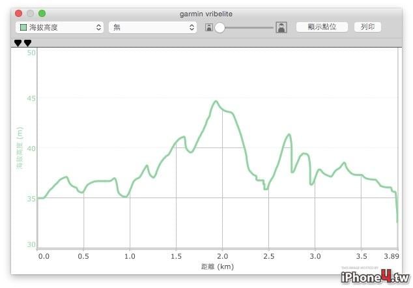
Task: Click the iPhone4.tw watermark logo
Action: pyautogui.click(x=375, y=277)
